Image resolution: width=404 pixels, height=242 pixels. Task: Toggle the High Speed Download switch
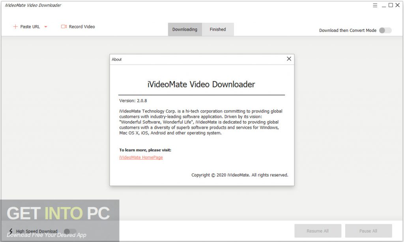(70, 231)
